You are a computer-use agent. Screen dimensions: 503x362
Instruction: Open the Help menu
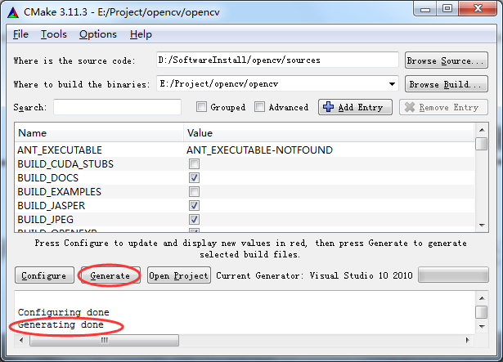pos(141,34)
